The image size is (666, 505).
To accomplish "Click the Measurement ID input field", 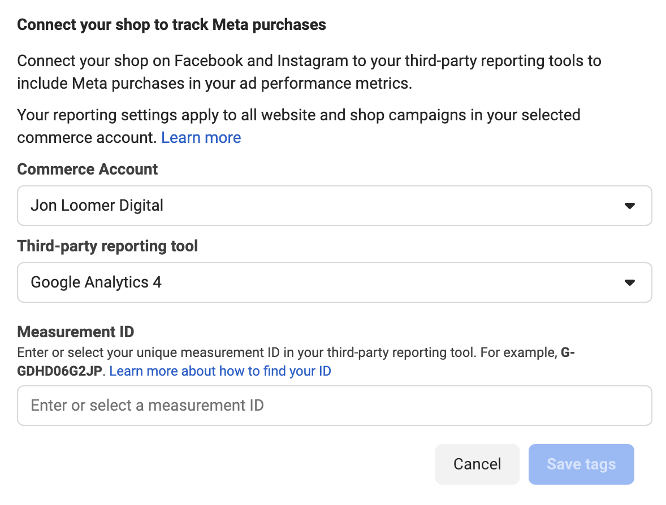I will tap(334, 405).
